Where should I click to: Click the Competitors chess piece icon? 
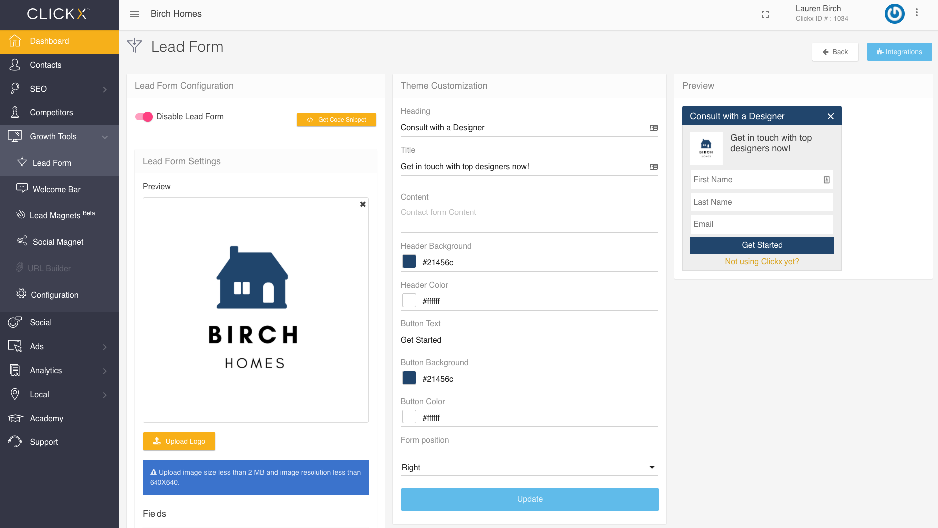click(15, 112)
